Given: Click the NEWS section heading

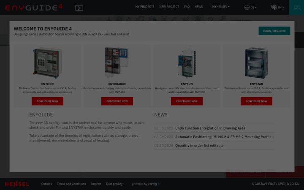Looking at the screenshot, I should click(x=161, y=115).
